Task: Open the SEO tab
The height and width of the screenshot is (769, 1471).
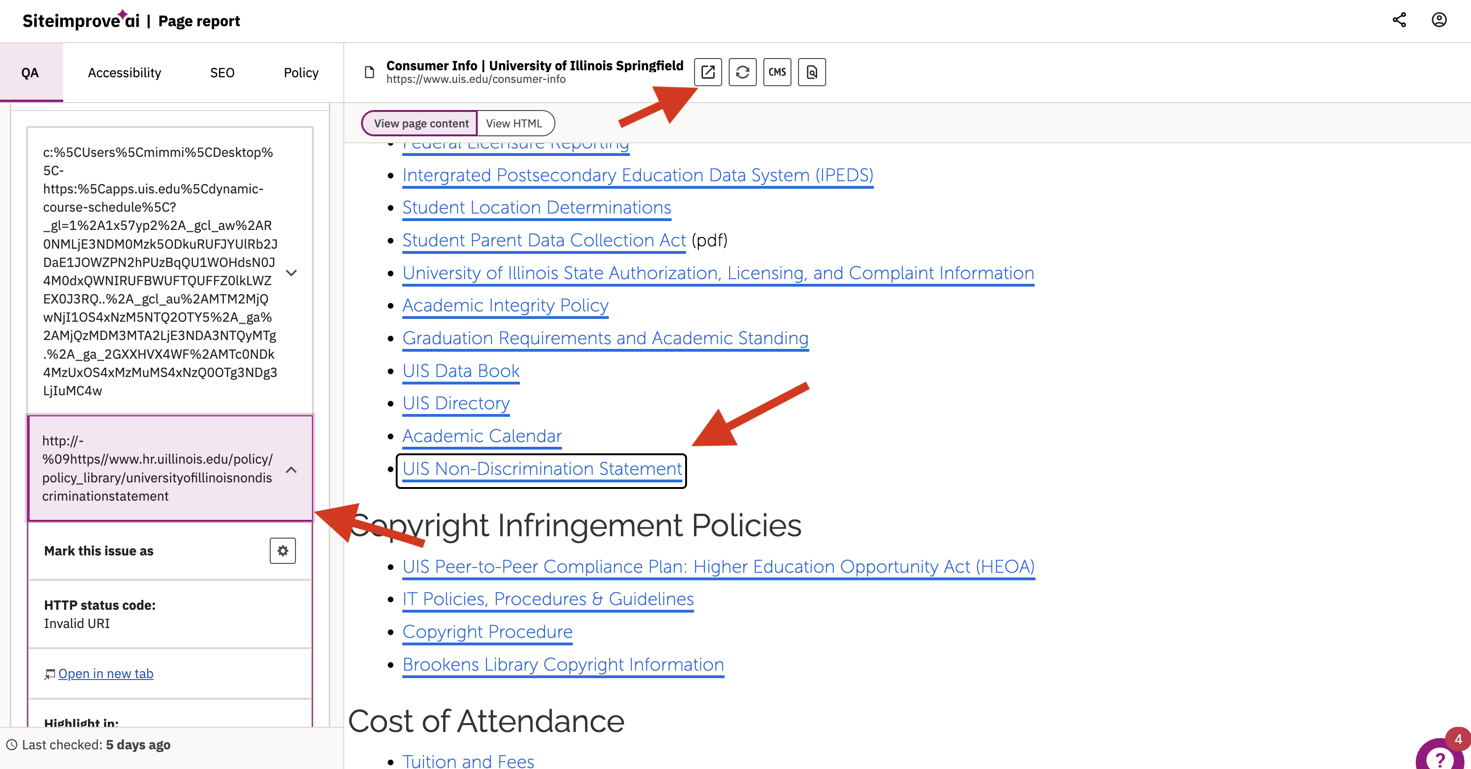Action: pyautogui.click(x=222, y=72)
